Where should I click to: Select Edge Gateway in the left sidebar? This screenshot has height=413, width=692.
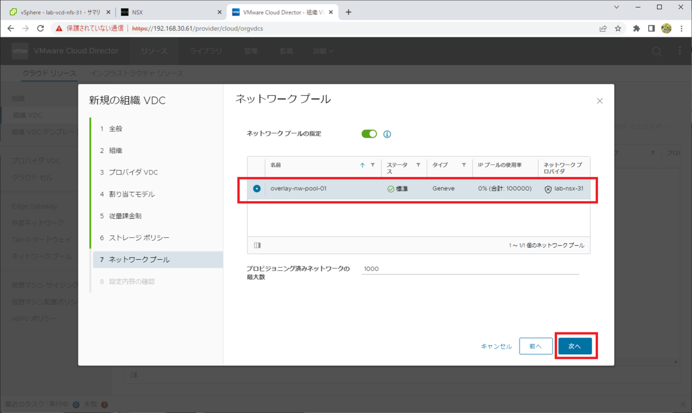click(35, 206)
